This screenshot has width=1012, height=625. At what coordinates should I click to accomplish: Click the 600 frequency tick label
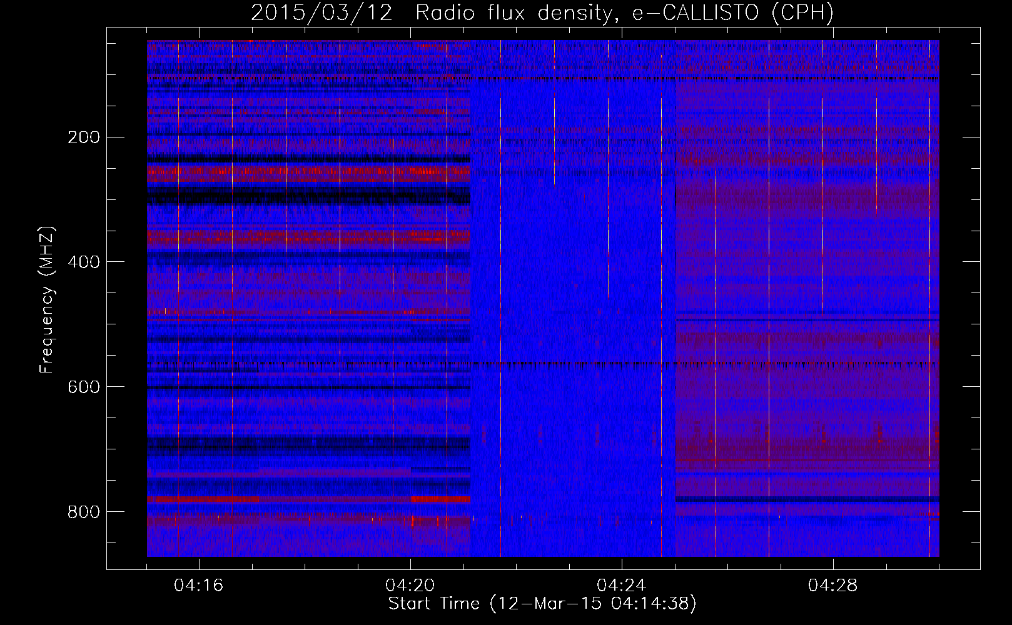[83, 387]
